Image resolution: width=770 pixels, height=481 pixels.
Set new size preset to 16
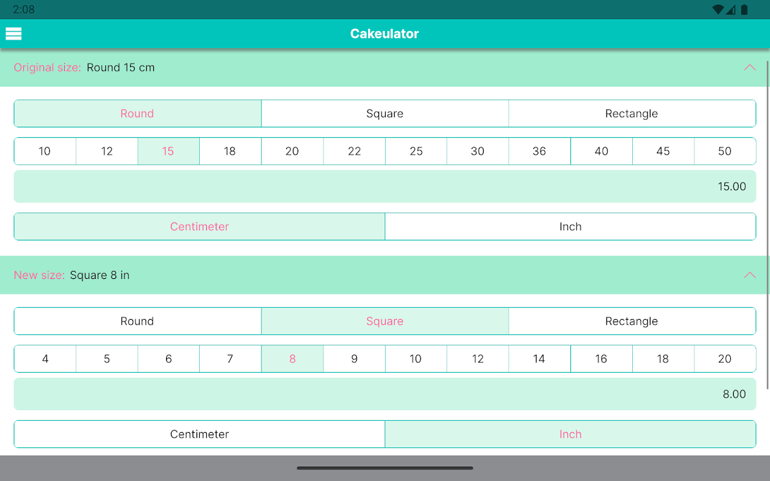[x=602, y=358]
